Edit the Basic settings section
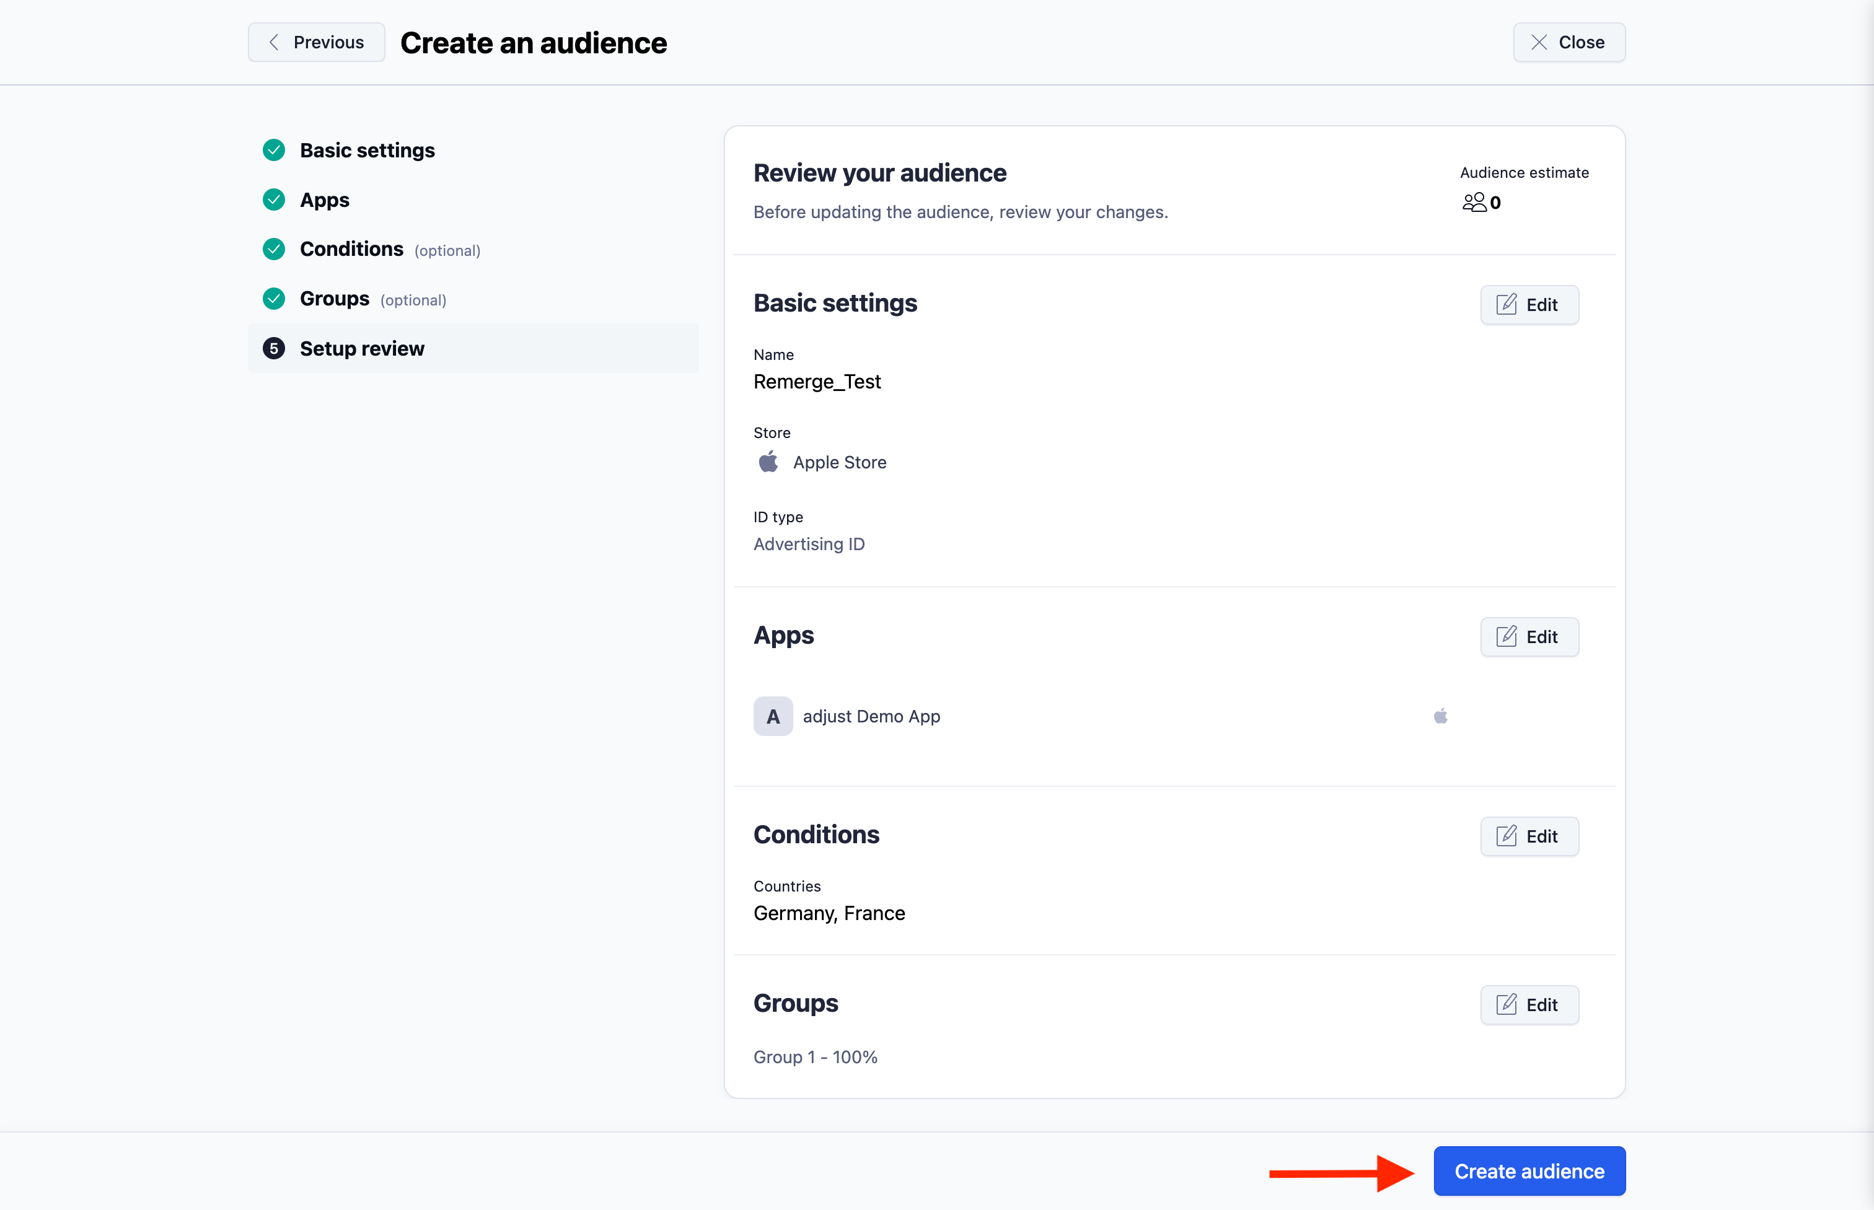This screenshot has height=1210, width=1874. (x=1529, y=305)
